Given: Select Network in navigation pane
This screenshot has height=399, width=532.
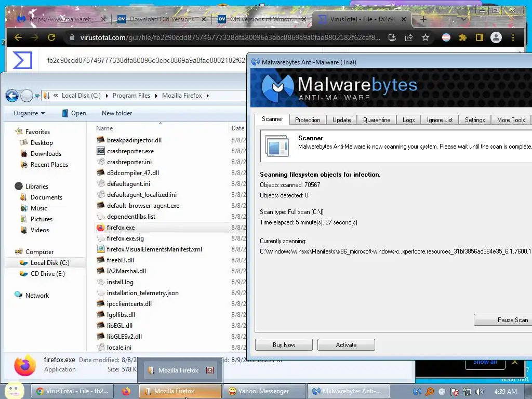Looking at the screenshot, I should 37,296.
